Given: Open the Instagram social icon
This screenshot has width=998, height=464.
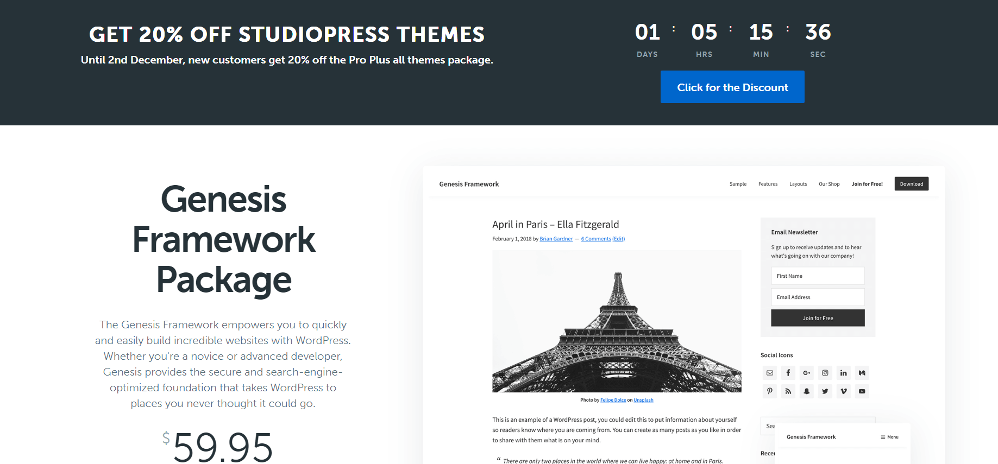Looking at the screenshot, I should (825, 373).
